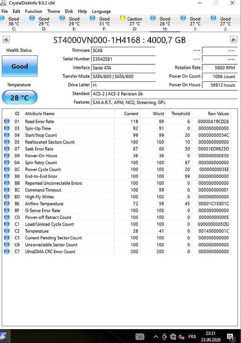Viewport: 241px width, 343px height.
Task: Click the Power On Hours value
Action: click(220, 85)
